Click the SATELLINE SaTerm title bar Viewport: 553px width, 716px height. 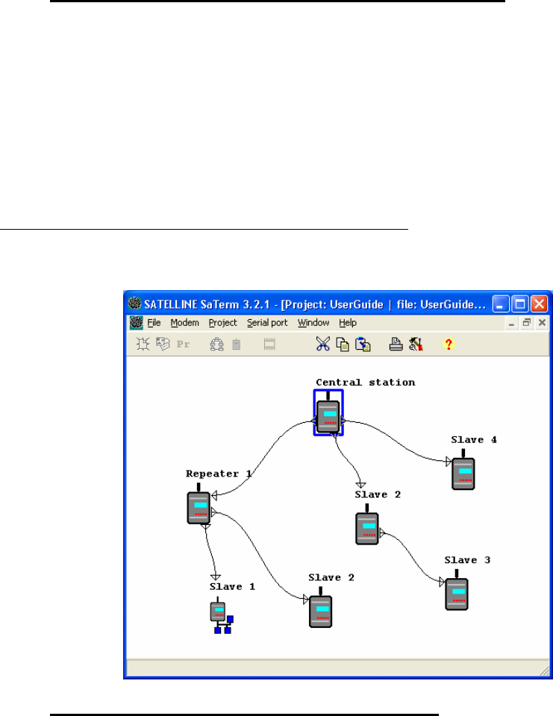coord(315,304)
